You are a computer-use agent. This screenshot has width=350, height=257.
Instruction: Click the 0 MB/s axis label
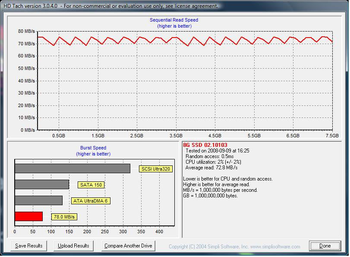[x=28, y=130]
